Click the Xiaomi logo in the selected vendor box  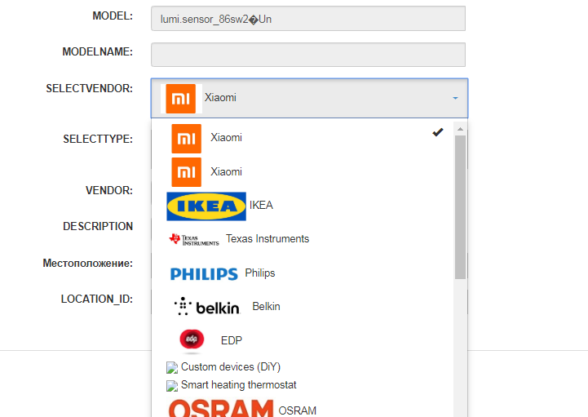(x=181, y=99)
